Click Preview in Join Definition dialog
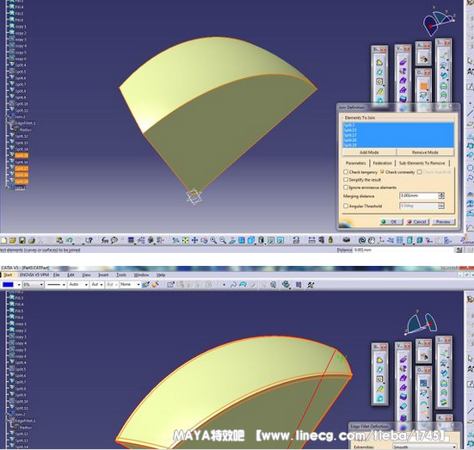474x450 pixels. click(x=443, y=222)
